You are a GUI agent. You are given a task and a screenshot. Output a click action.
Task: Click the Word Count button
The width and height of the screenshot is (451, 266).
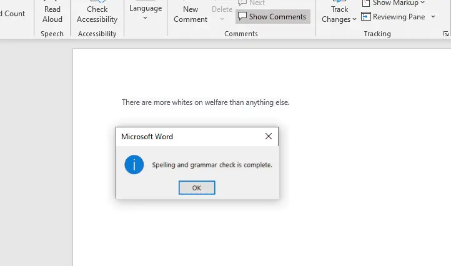pos(11,13)
